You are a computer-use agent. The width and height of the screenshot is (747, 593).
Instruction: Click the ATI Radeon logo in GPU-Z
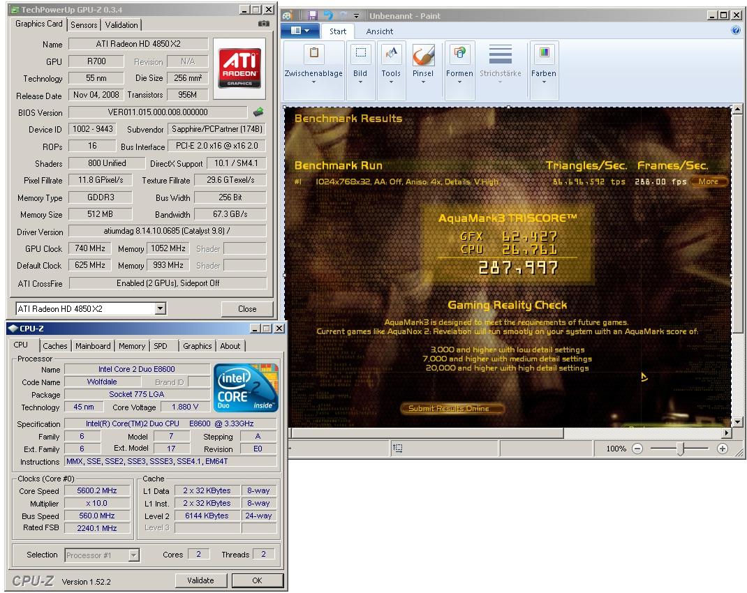[x=239, y=68]
